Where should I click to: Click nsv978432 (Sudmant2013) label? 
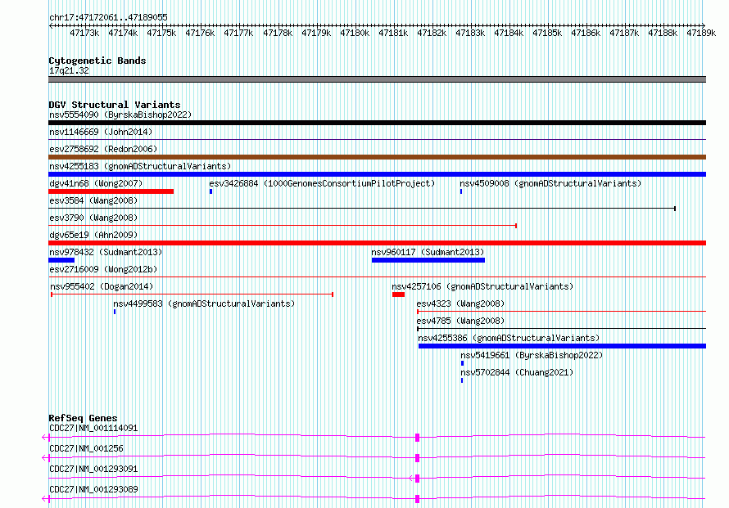click(x=106, y=252)
